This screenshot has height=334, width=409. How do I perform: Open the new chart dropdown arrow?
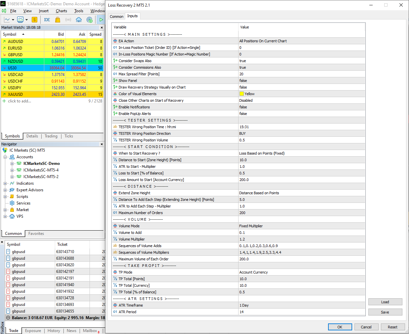tap(13, 19)
